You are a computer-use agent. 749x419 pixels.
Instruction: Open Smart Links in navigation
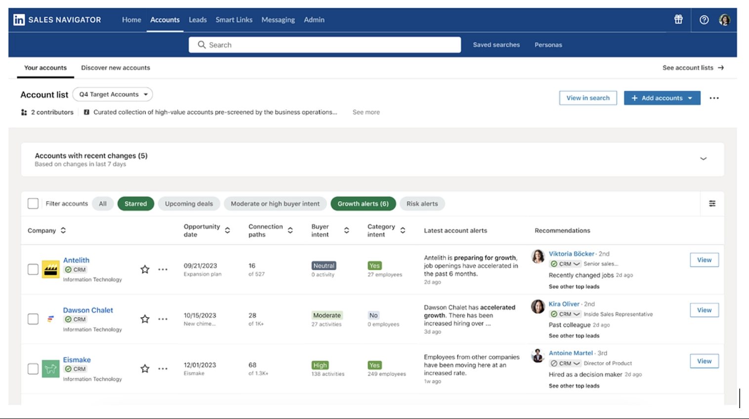(x=234, y=20)
